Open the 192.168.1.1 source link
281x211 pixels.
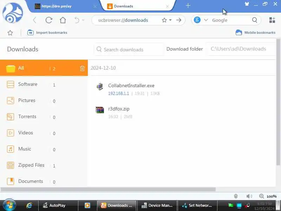pos(118,94)
